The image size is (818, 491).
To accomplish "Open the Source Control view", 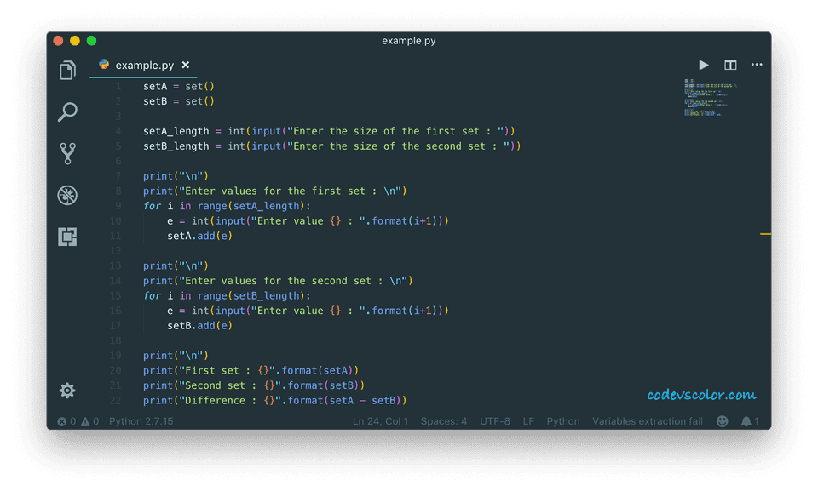I will tap(67, 153).
